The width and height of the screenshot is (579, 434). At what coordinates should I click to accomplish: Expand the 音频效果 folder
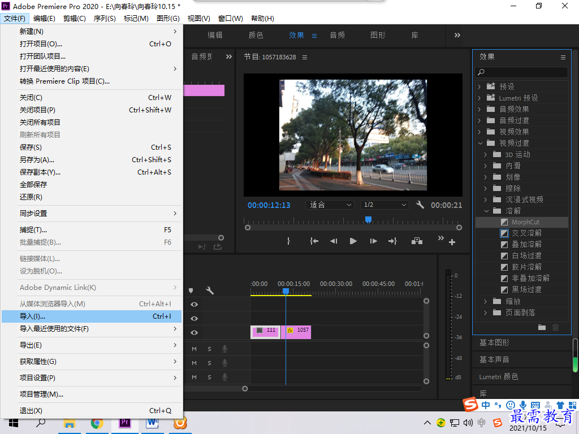point(479,109)
